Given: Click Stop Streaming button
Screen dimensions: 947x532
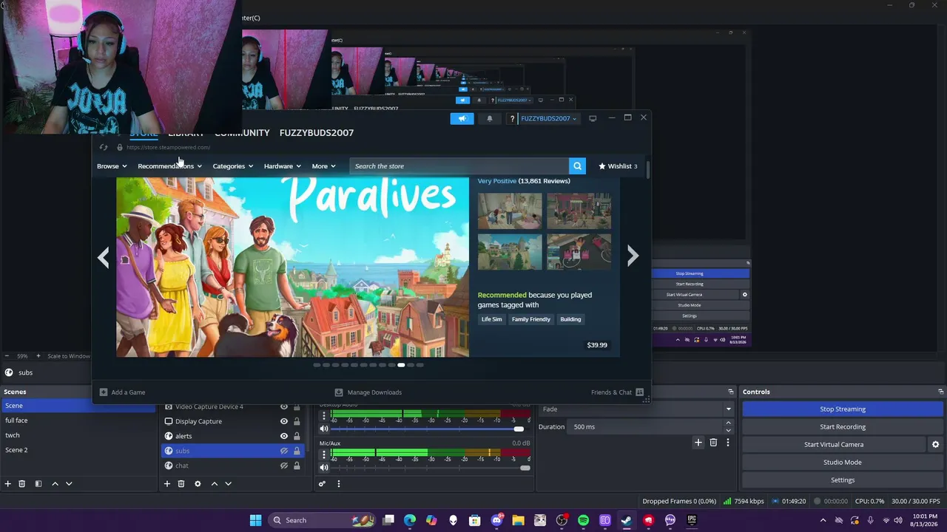Looking at the screenshot, I should coord(843,409).
